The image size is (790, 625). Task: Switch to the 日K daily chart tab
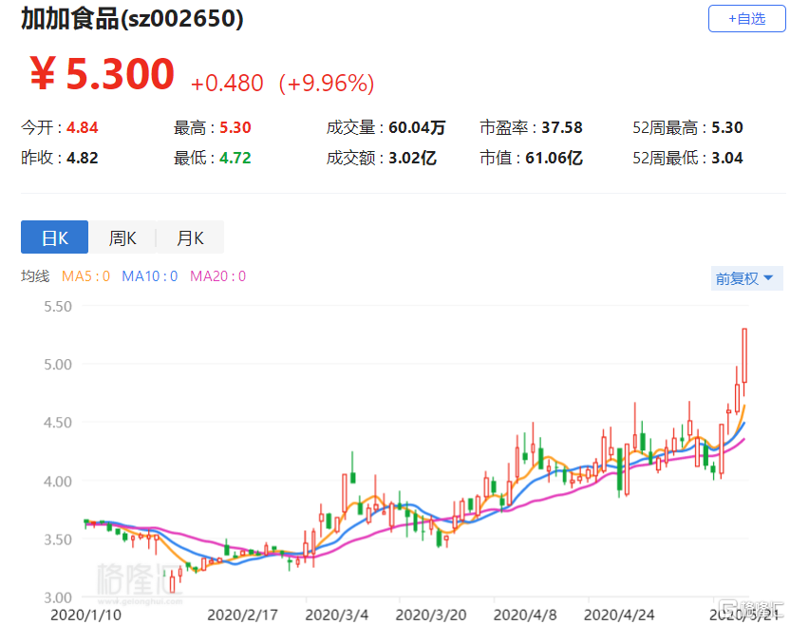pos(54,237)
